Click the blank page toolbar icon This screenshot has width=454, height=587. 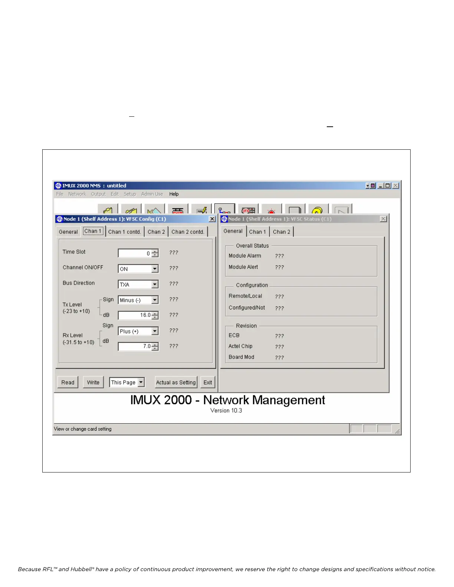[x=295, y=209]
